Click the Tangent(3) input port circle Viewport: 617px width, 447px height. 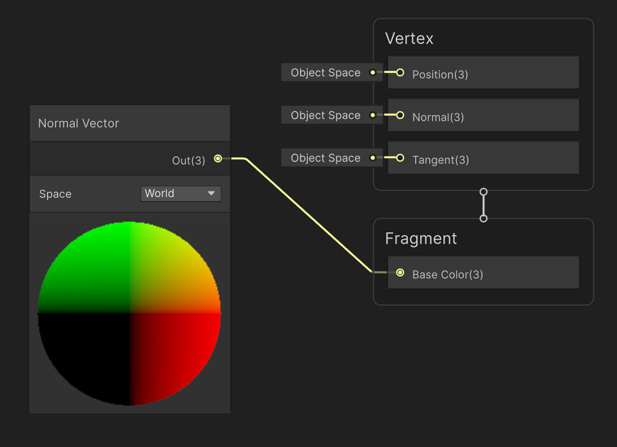click(x=400, y=158)
